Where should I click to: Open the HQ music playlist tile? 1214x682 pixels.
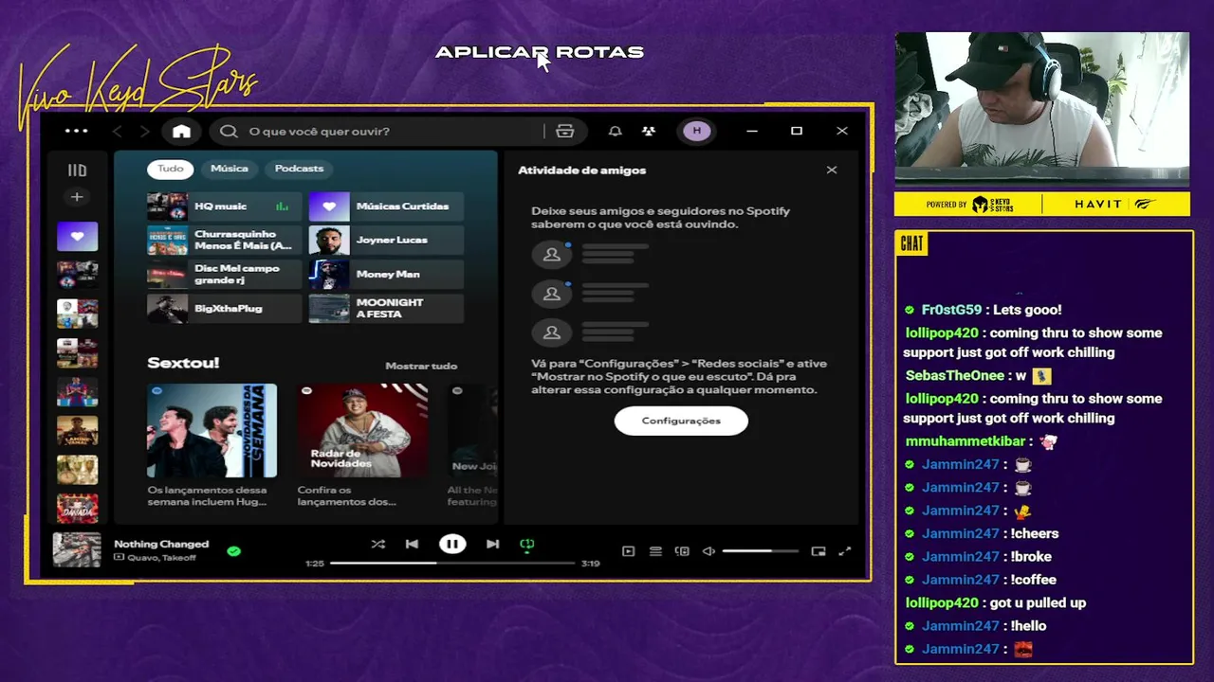click(224, 206)
